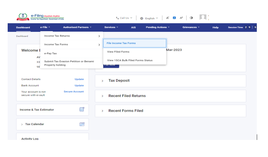Choose View Filed Forms from submenu
The width and height of the screenshot is (268, 157).
pos(118,52)
